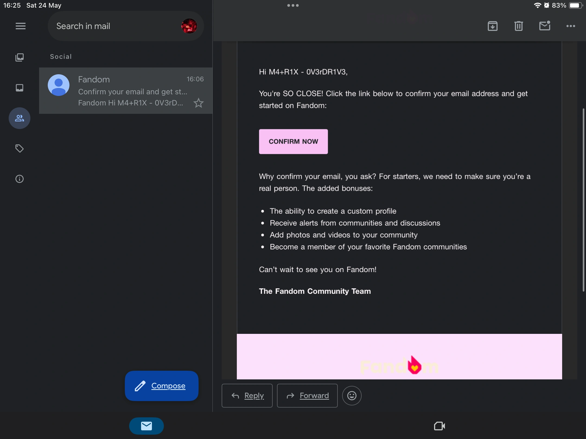Screen dimensions: 586x439
Task: Add an emoji reaction
Action: click(352, 396)
